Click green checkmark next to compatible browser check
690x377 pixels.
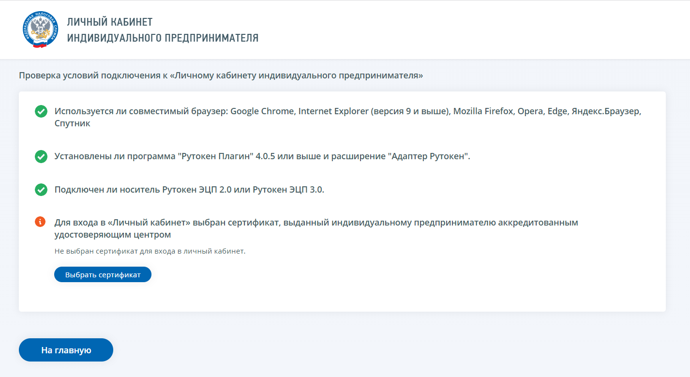[41, 111]
